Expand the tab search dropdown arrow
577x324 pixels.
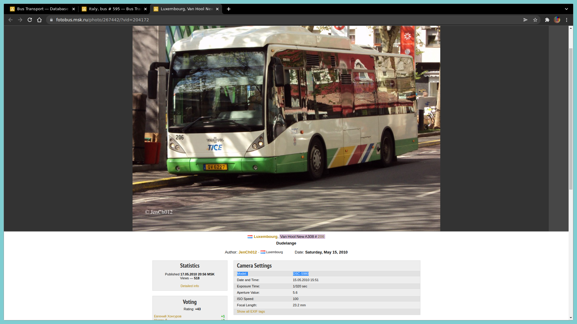(x=566, y=9)
